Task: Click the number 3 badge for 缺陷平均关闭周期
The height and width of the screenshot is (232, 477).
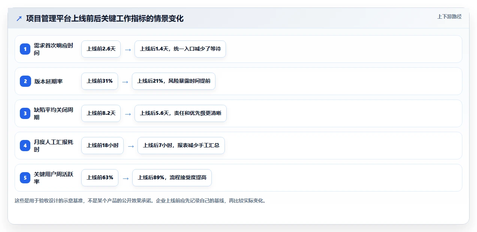Action: 25,113
